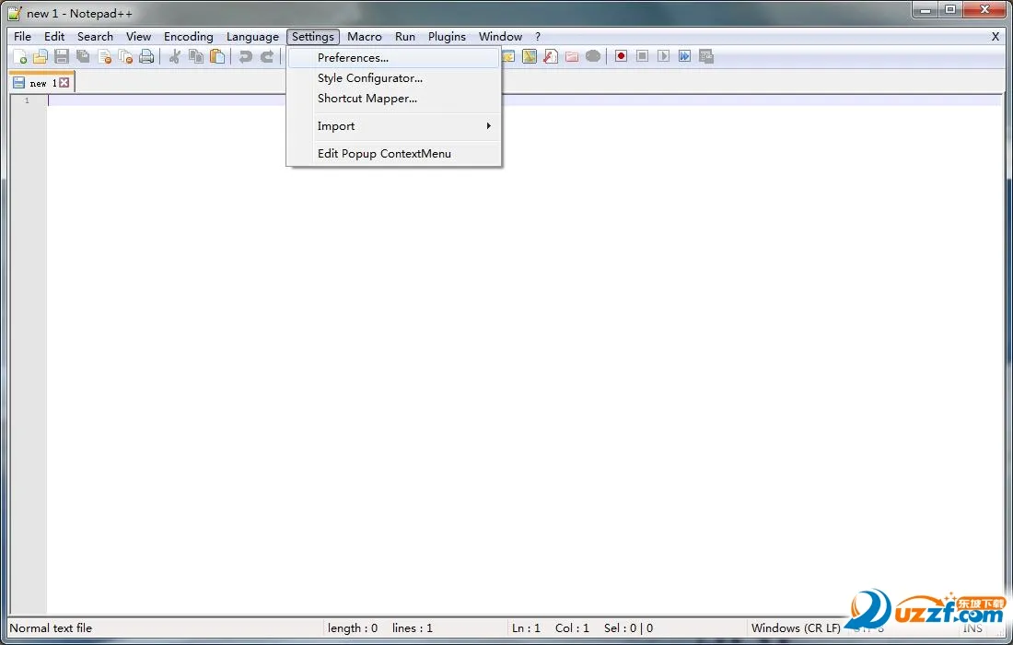Click the X at menu bar's right end
1013x645 pixels.
pos(995,37)
